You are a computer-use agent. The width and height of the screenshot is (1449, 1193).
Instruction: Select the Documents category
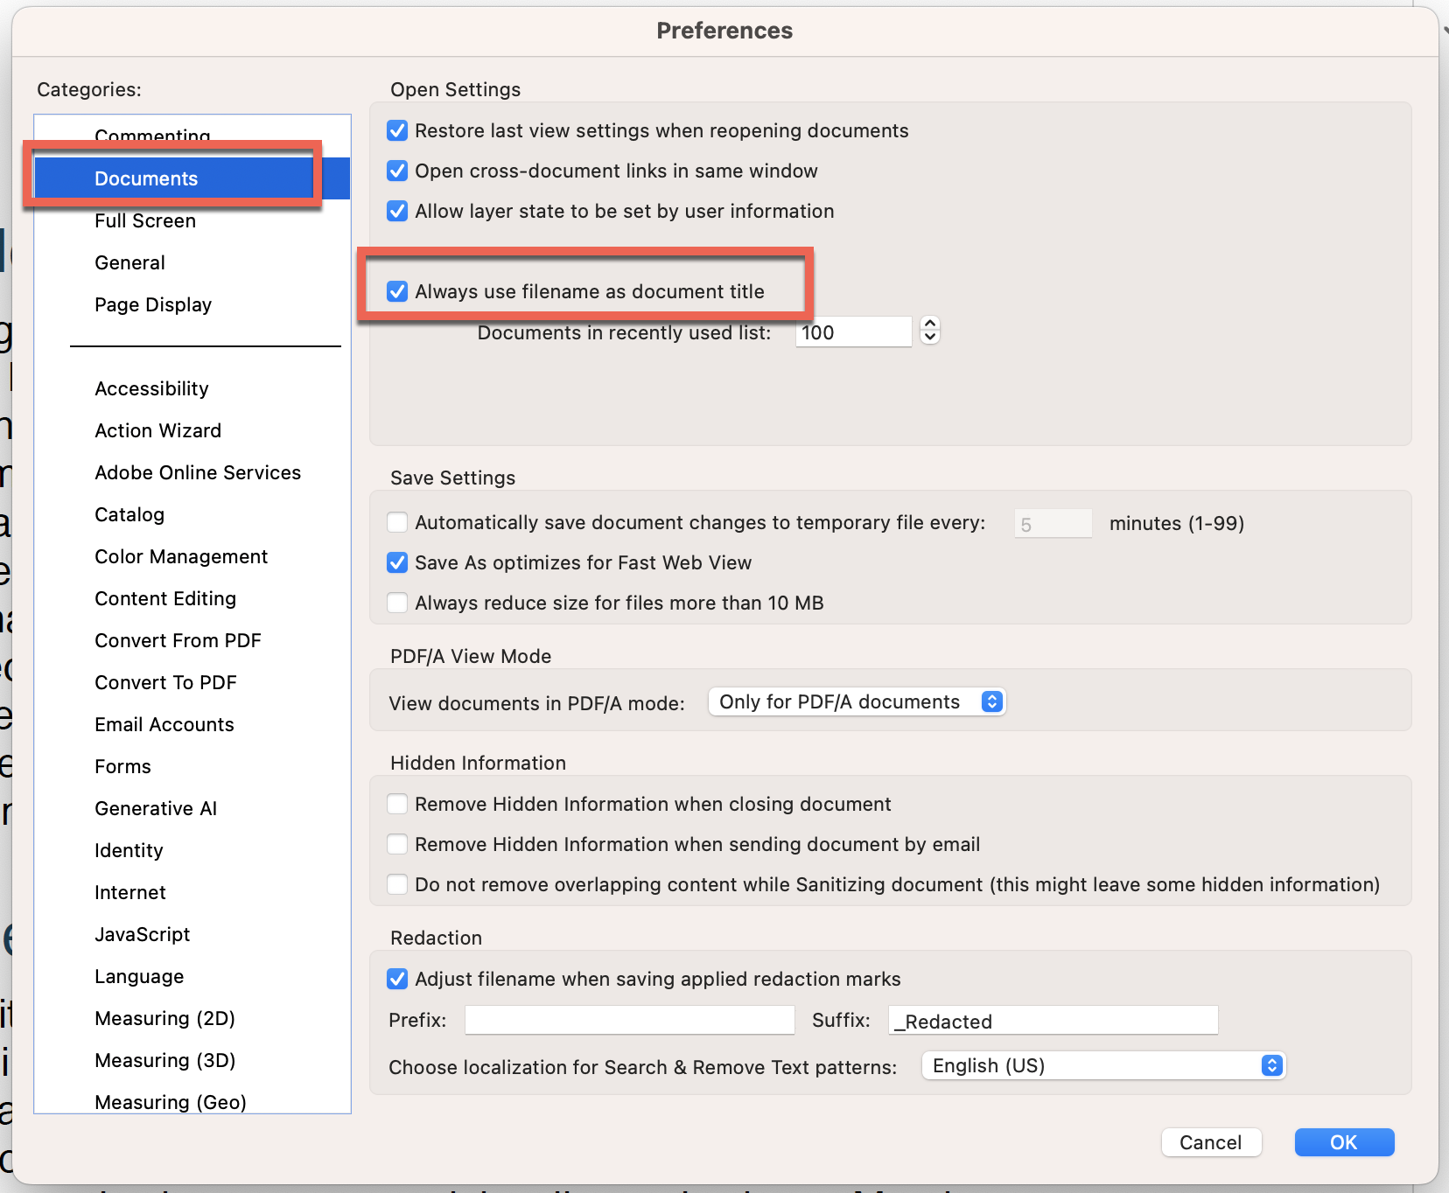(x=145, y=178)
